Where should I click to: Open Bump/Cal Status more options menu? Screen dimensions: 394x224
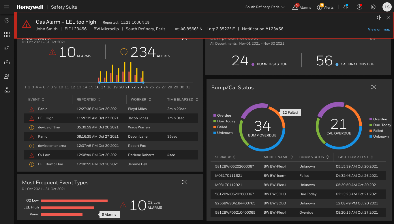pos(384,87)
